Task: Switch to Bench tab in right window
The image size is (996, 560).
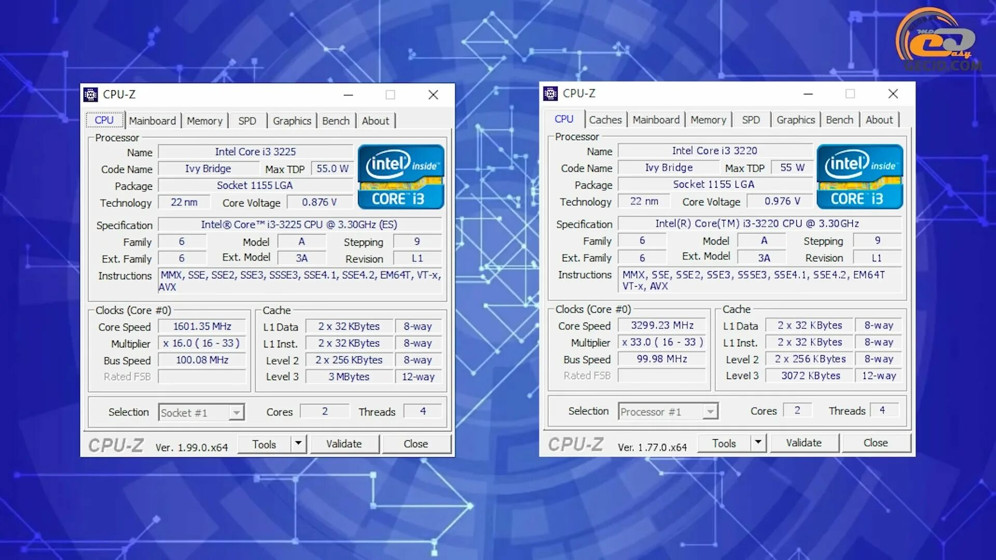Action: point(839,120)
